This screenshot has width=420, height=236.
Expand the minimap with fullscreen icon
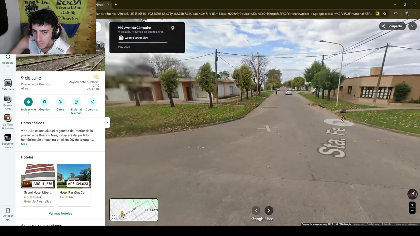114,217
